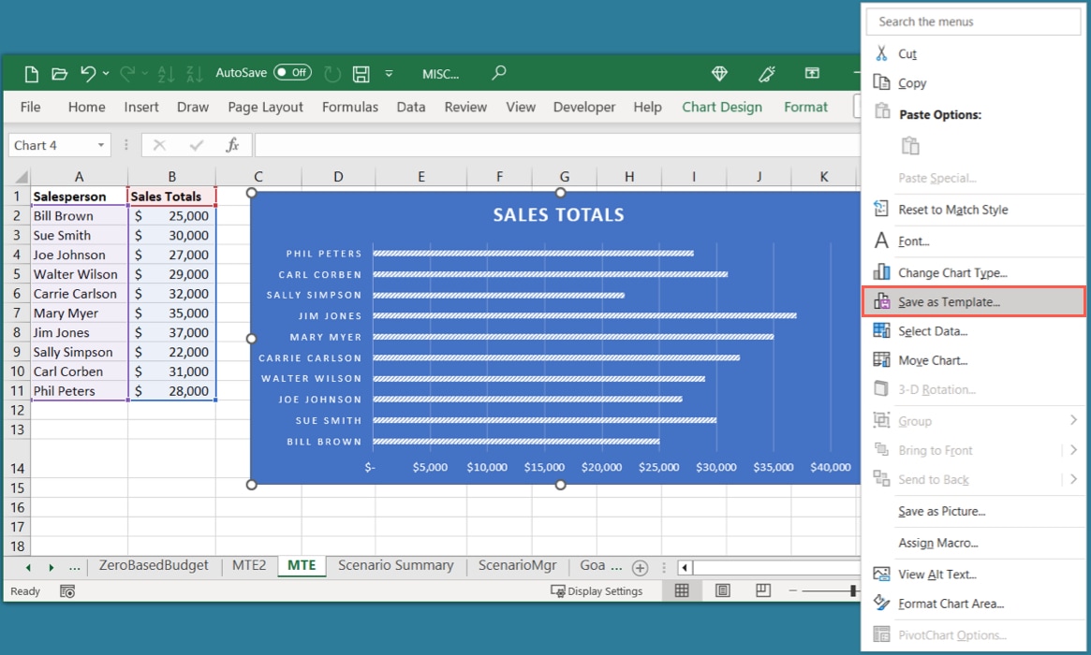Viewport: 1091px width, 655px height.
Task: Click the horizontal scrollbar near the sheet tabs
Action: (749, 566)
